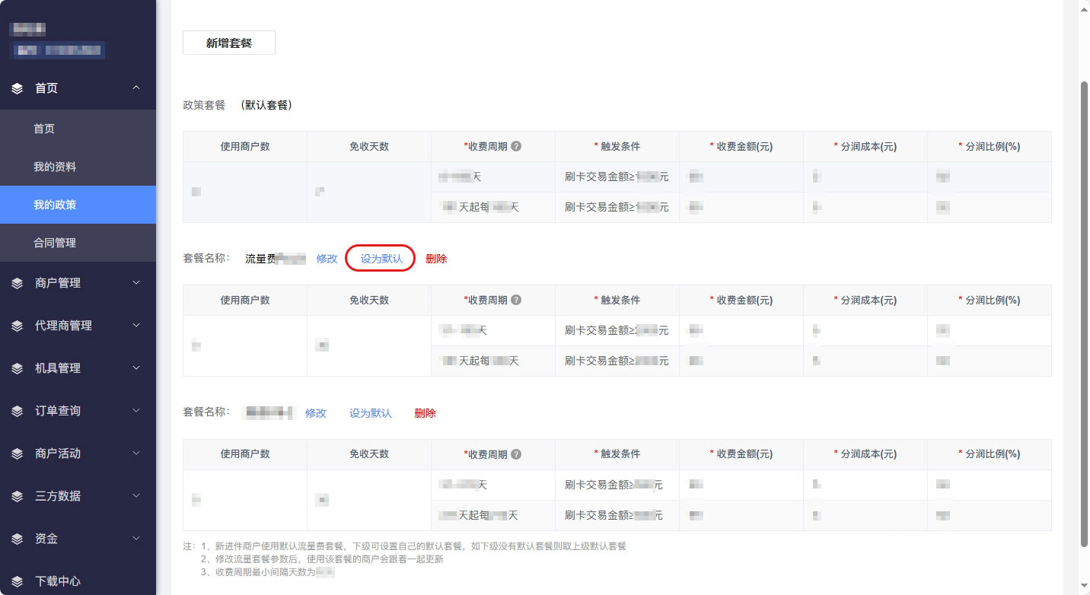Expand the 商户活动 menu chevron

pos(136,453)
